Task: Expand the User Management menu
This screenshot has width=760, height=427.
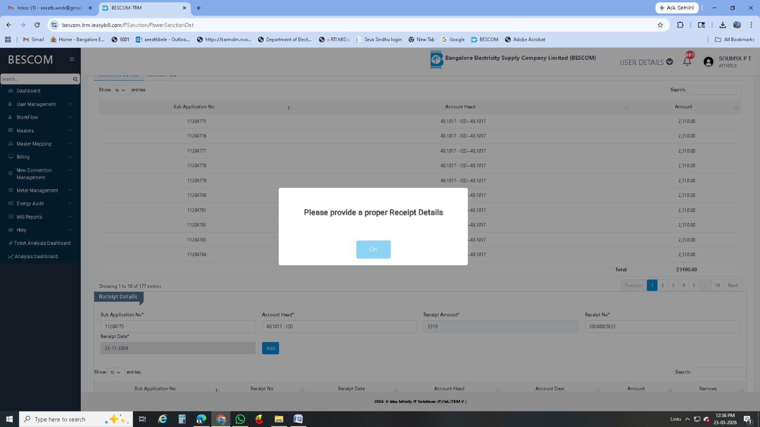Action: pyautogui.click(x=40, y=104)
